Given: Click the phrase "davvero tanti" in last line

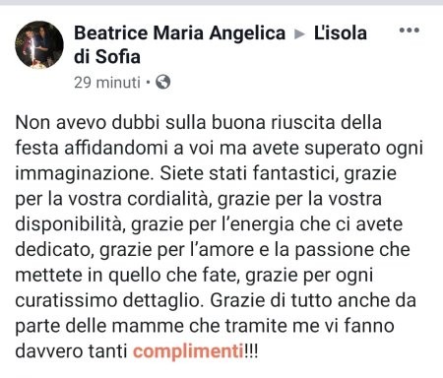Looking at the screenshot, I should 71,351.
